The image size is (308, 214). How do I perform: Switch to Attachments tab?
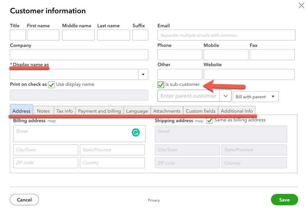pyautogui.click(x=167, y=111)
